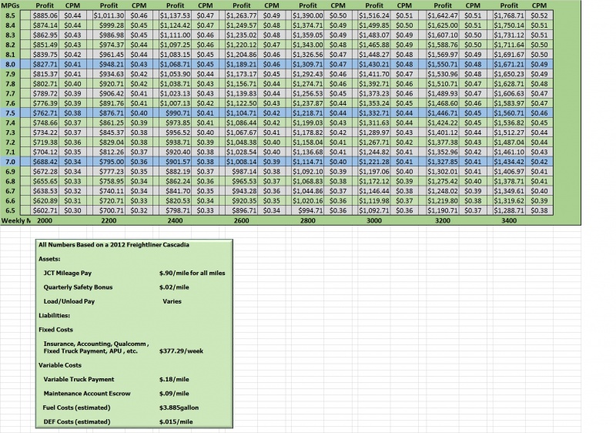Select profit cell $1,189.21
The width and height of the screenshot is (616, 433).
click(x=242, y=64)
